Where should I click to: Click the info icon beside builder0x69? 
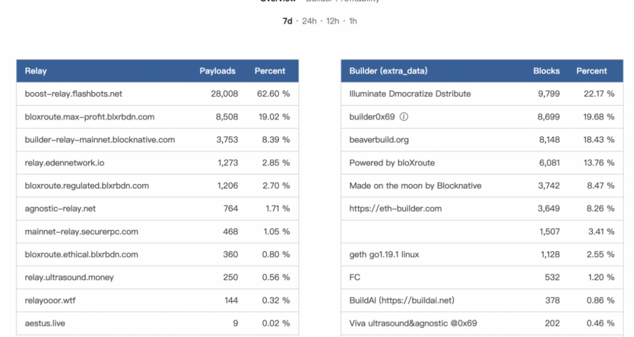[x=404, y=117]
